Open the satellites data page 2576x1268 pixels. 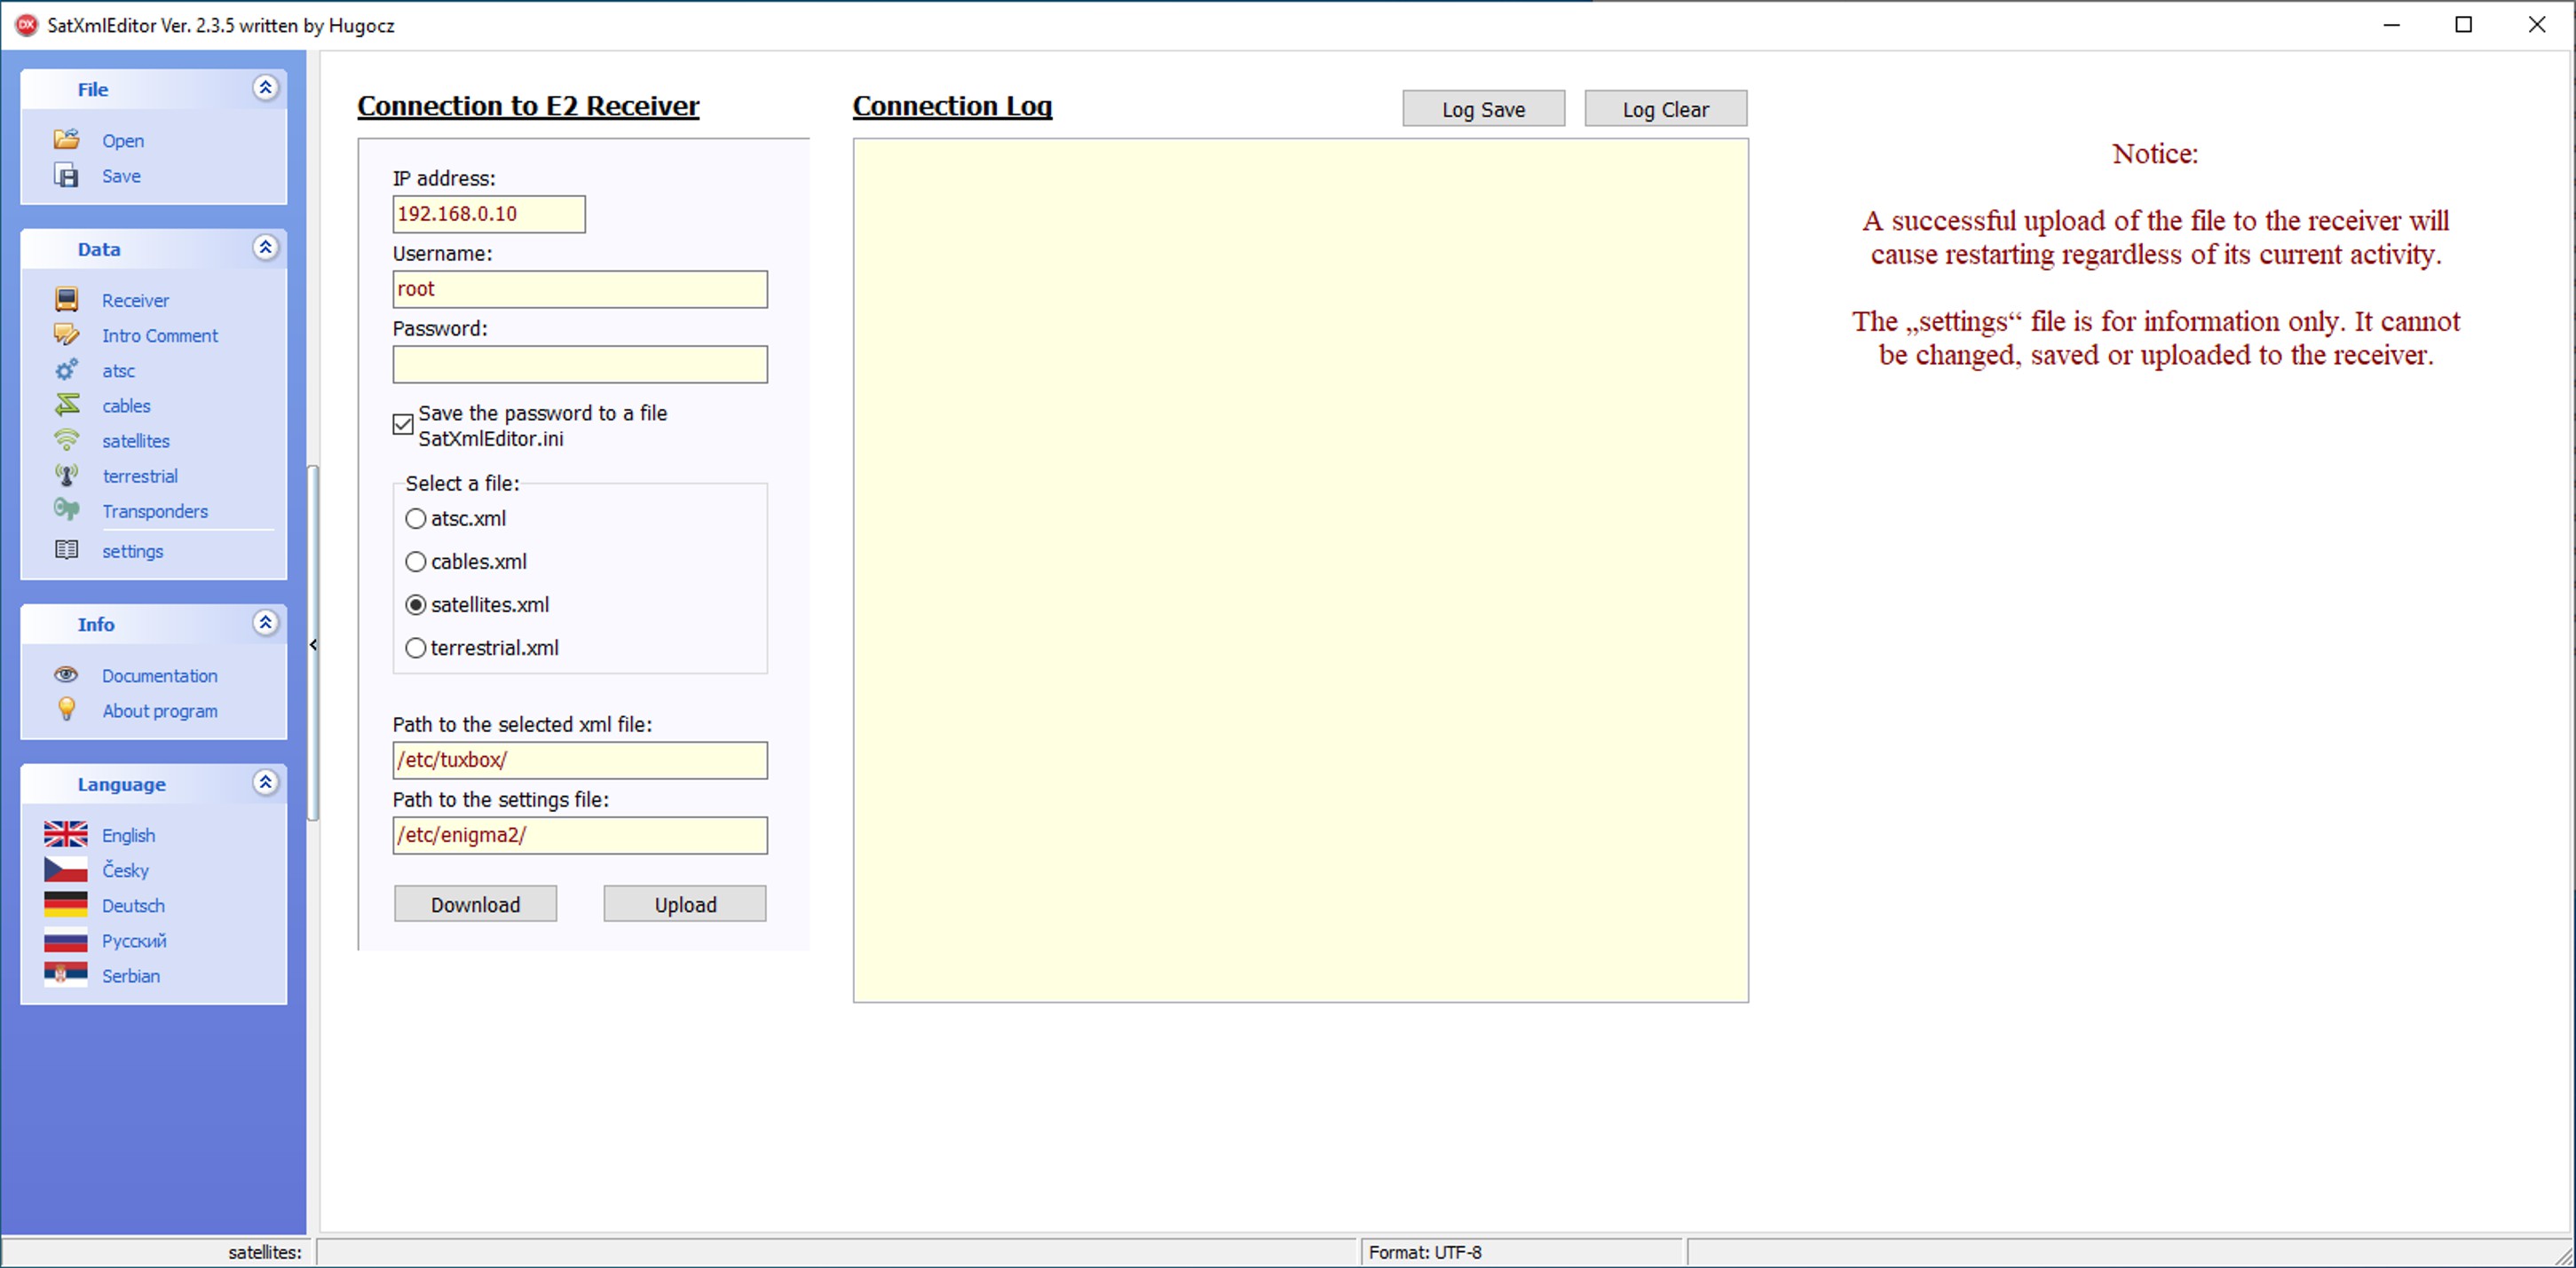[x=135, y=440]
